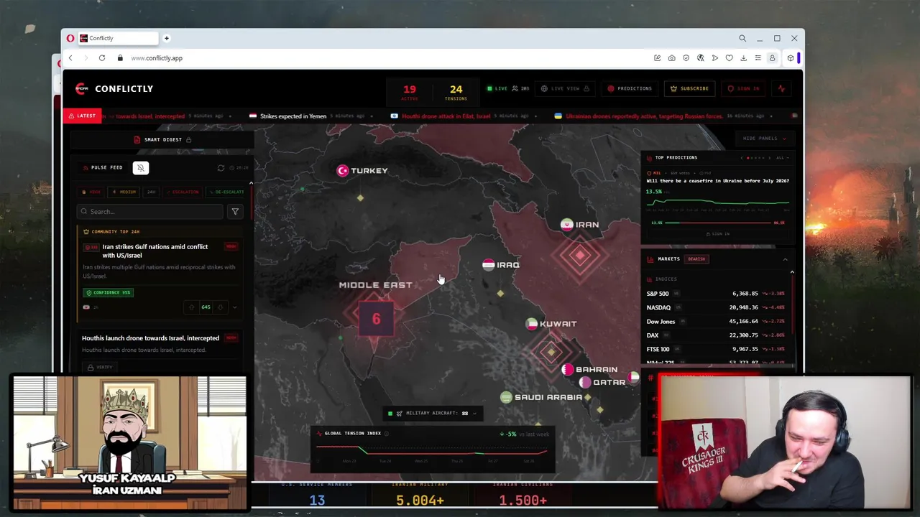Click the ceasefire probability bar 13.5%

click(x=718, y=223)
